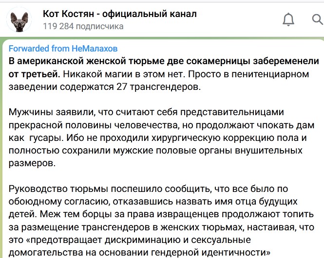
Task: Open the sphynx cat channel avatar
Action: tap(19, 20)
